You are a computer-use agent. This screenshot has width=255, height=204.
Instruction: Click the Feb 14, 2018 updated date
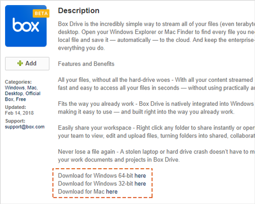click(19, 113)
